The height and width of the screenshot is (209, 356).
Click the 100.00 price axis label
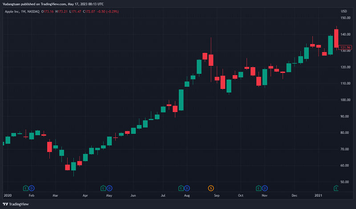pyautogui.click(x=345, y=100)
